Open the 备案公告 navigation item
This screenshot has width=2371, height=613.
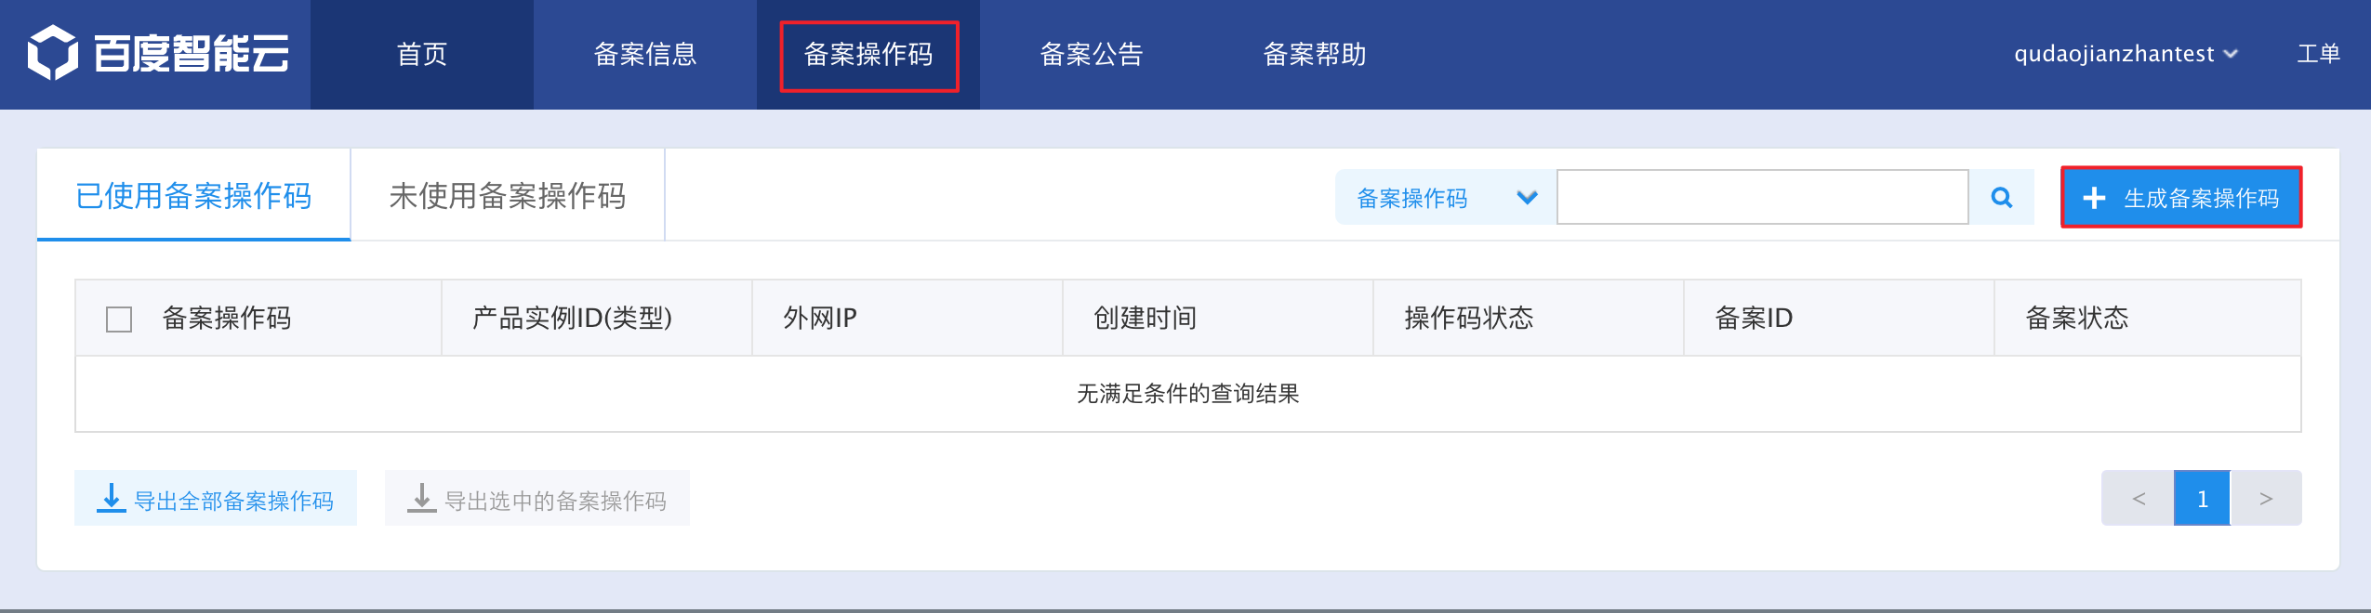1092,54
